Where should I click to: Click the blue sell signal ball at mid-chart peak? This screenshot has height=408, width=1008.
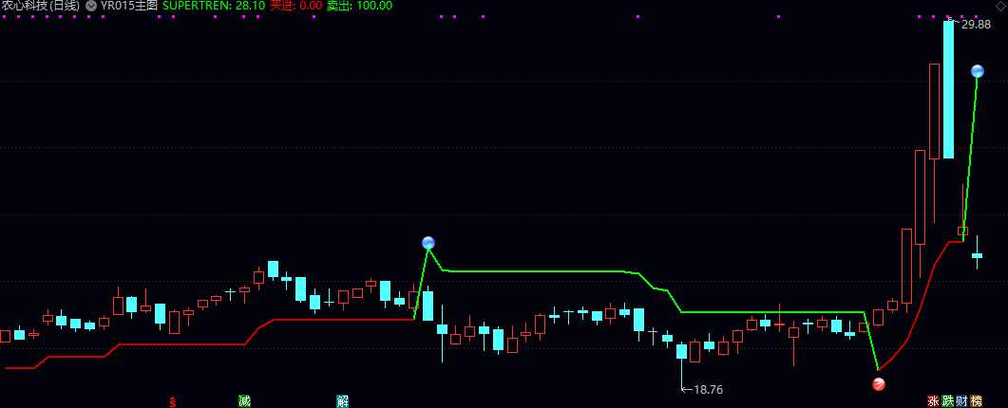[x=428, y=243]
